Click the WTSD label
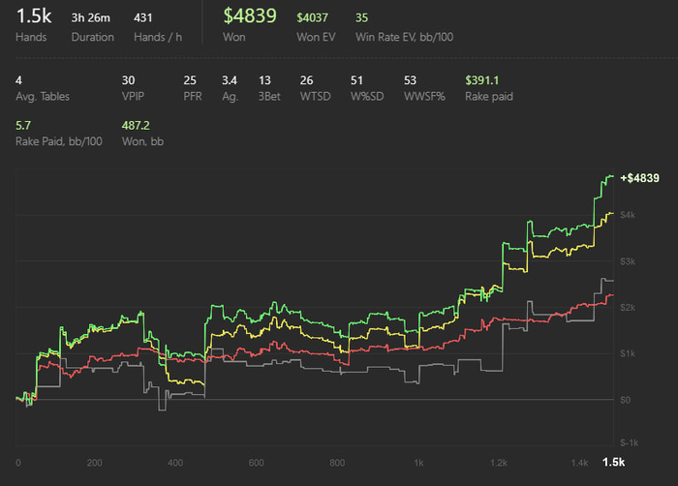This screenshot has width=678, height=486. pyautogui.click(x=315, y=97)
